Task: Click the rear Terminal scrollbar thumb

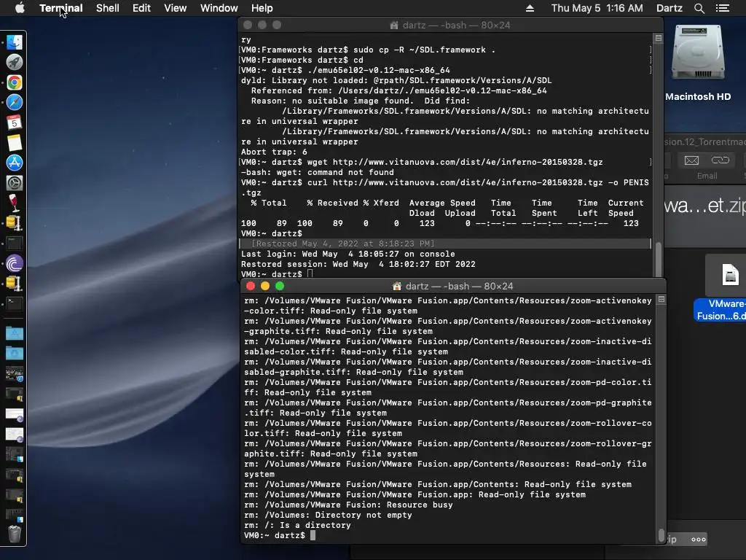Action: coord(659,259)
